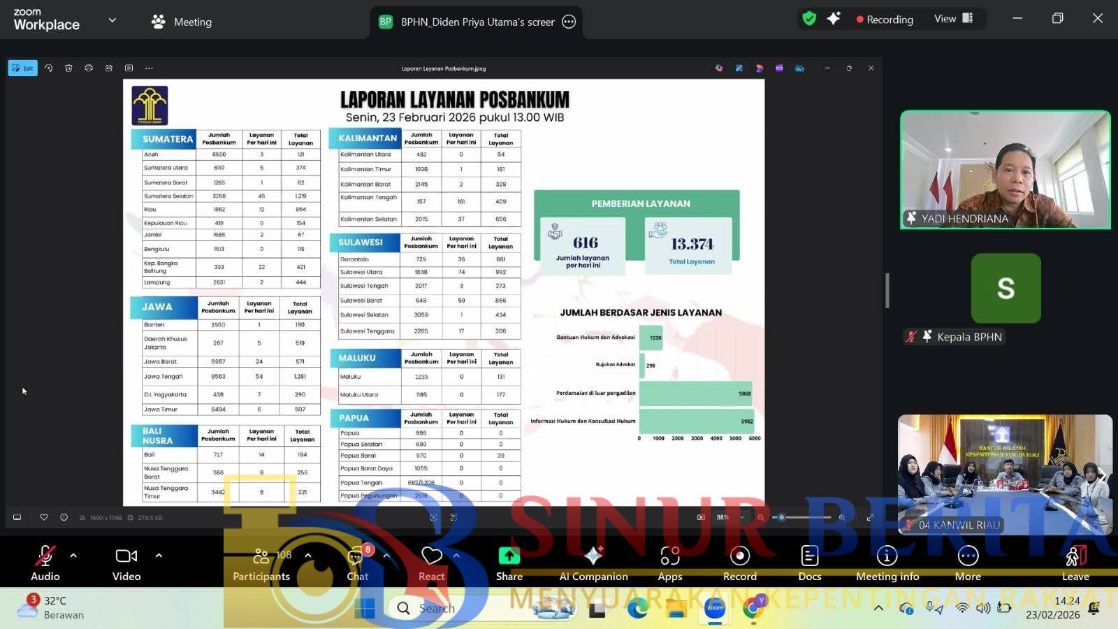Open Meeting info
The width and height of the screenshot is (1118, 629).
point(887,563)
